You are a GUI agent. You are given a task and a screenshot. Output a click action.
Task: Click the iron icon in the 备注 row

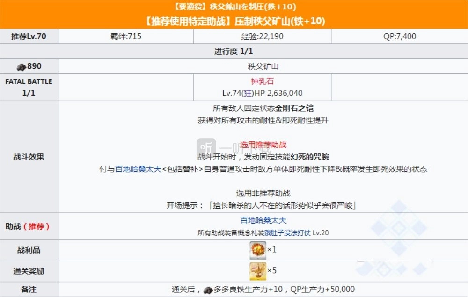208,290
